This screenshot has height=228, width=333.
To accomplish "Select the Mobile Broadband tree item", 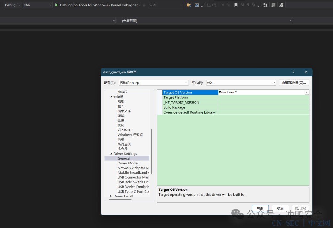I will click(134, 172).
